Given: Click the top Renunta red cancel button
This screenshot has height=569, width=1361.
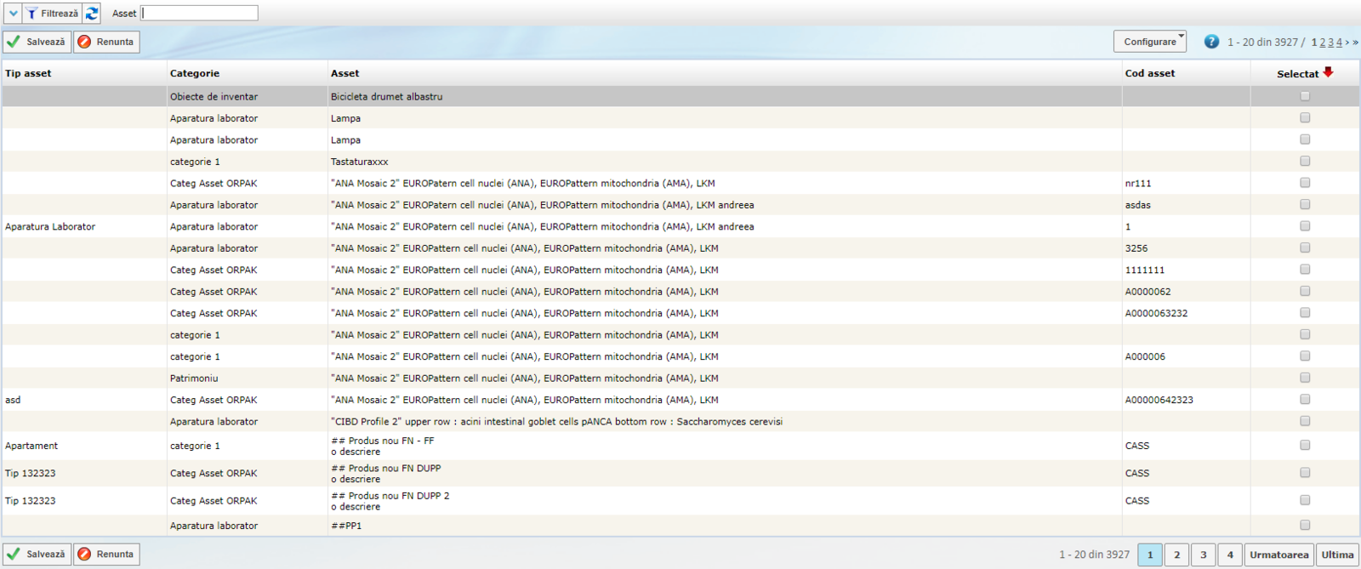Looking at the screenshot, I should pyautogui.click(x=106, y=42).
